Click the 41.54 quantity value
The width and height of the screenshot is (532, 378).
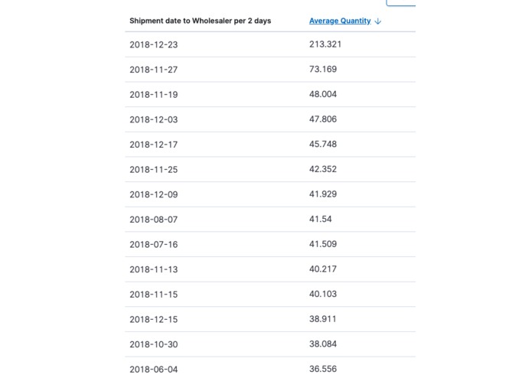coord(320,220)
